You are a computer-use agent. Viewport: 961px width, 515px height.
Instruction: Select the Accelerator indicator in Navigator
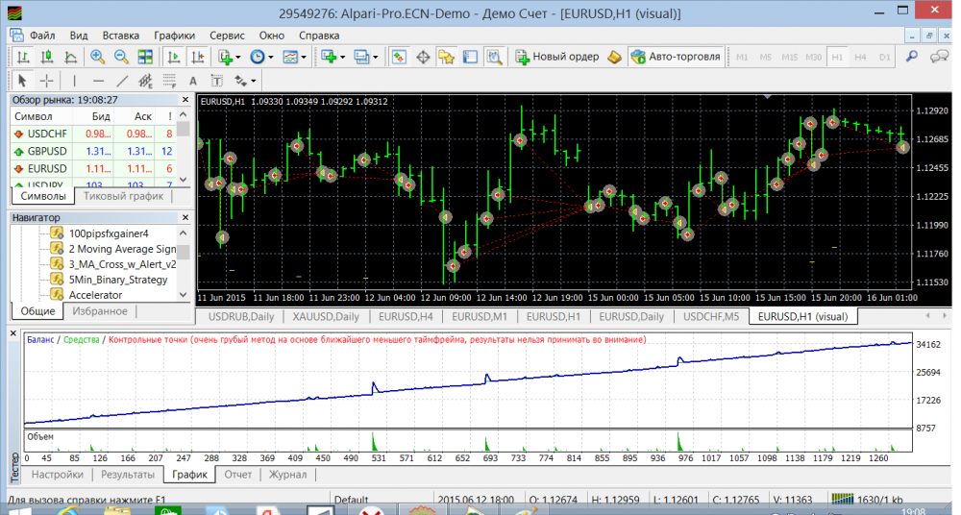[x=95, y=295]
